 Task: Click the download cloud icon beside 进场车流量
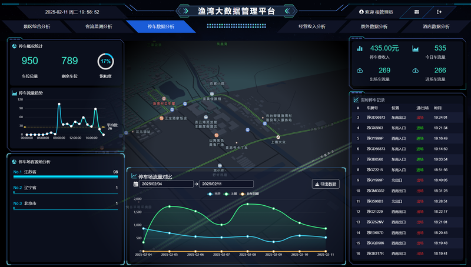coord(415,71)
